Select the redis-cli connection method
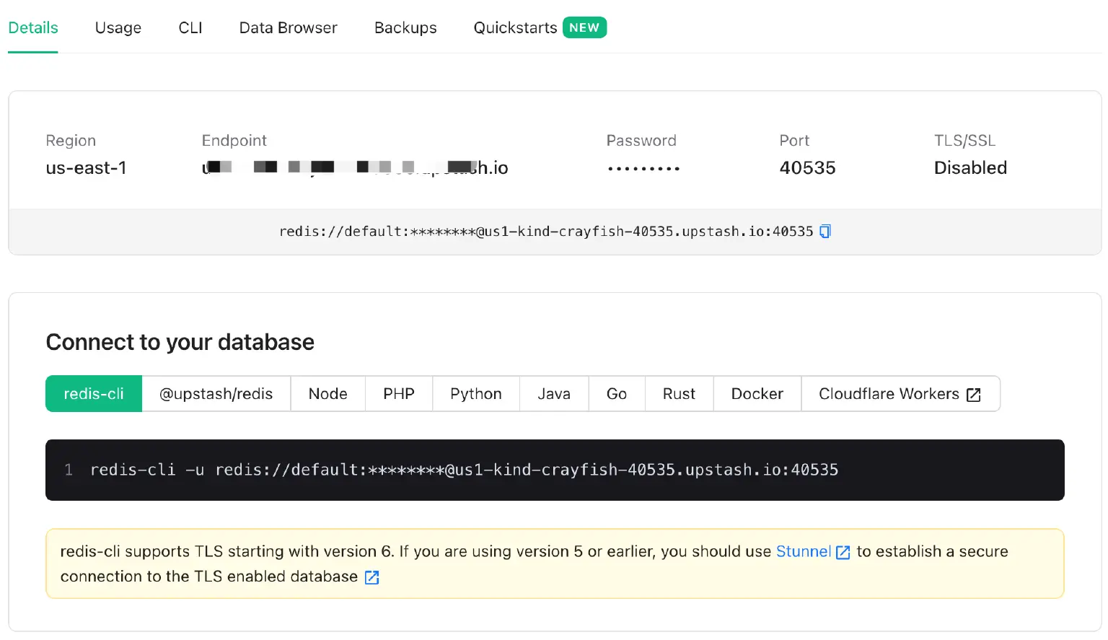 pos(94,394)
